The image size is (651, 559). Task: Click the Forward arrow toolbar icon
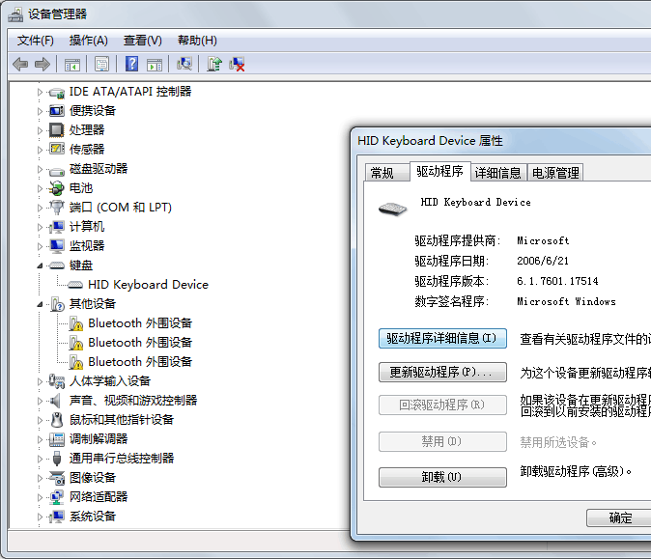tap(42, 65)
